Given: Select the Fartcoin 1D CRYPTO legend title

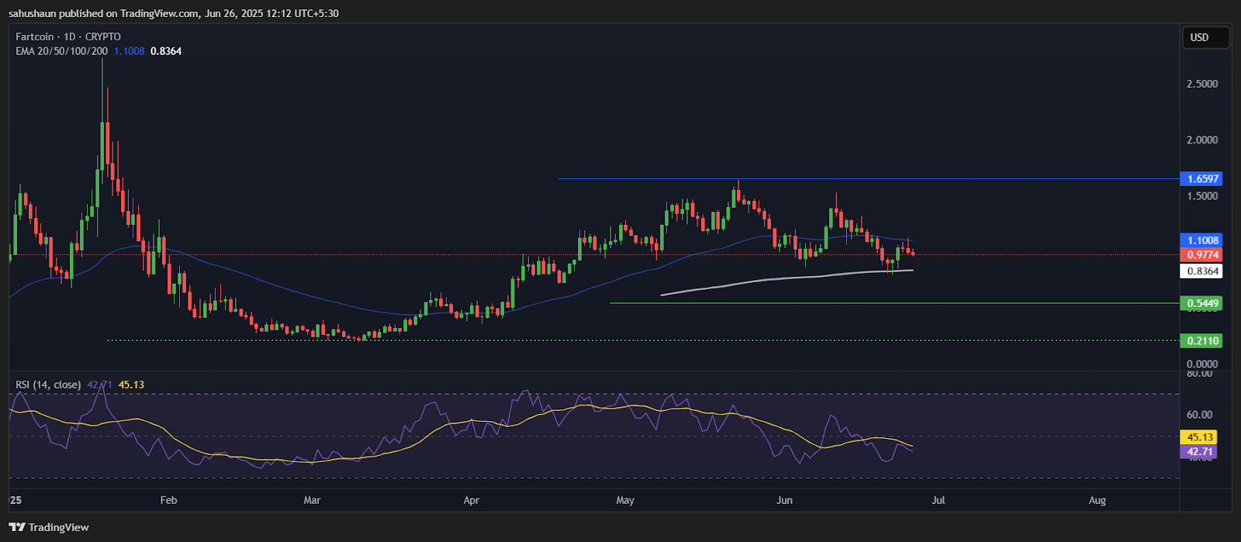Looking at the screenshot, I should 68,36.
